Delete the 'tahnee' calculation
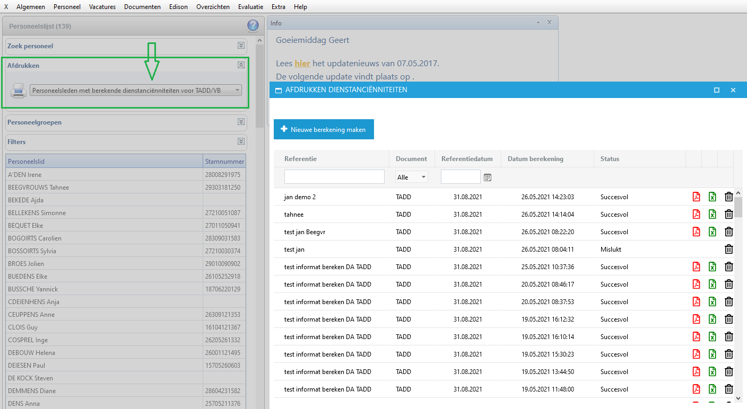Viewport: 747px width, 409px height. tap(729, 215)
